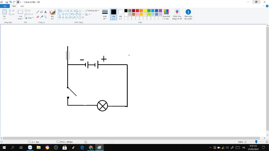Select the Magnifier tool
The height and width of the screenshot is (151, 269).
click(x=45, y=17)
